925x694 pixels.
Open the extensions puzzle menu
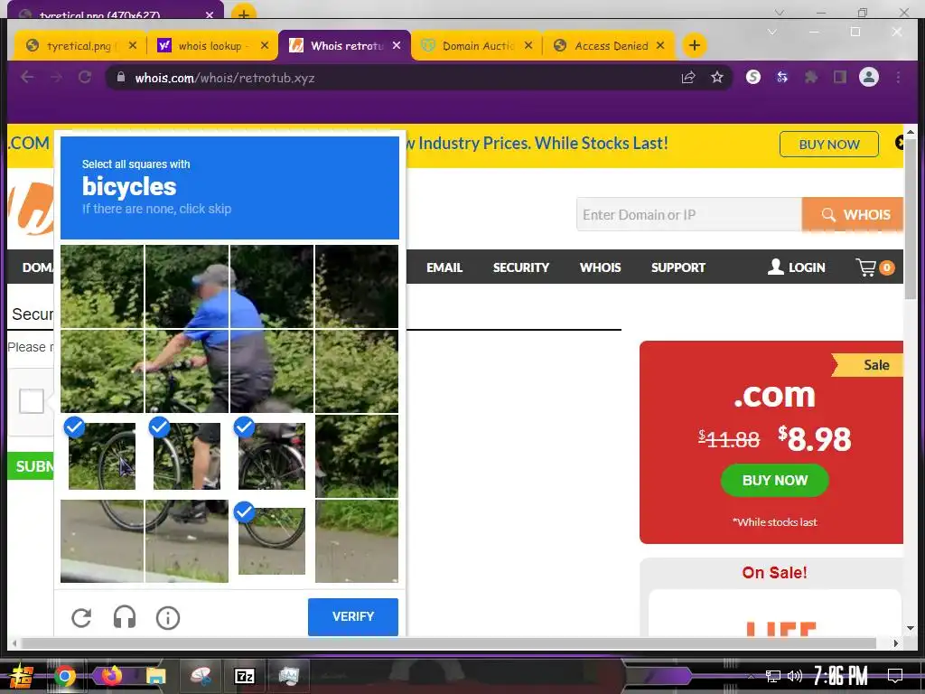pos(811,78)
